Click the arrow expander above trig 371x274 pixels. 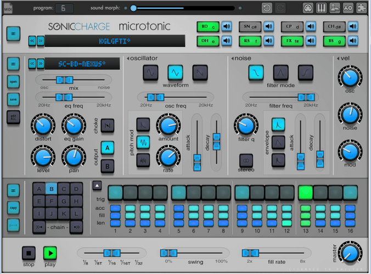[x=97, y=185]
